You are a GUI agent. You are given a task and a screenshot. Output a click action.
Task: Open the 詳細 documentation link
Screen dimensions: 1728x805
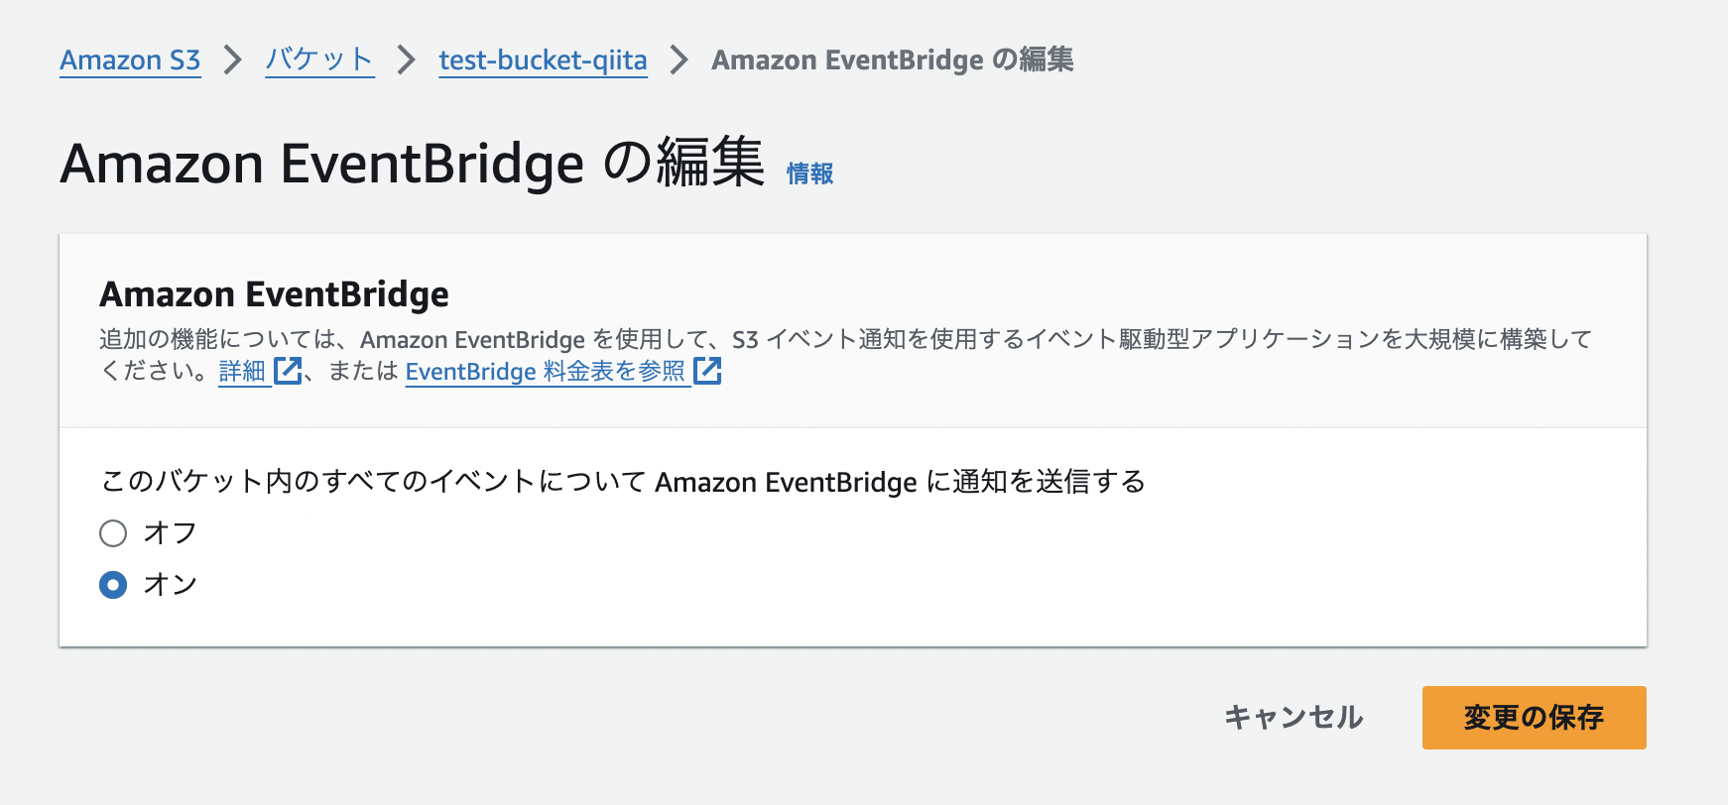click(x=241, y=371)
